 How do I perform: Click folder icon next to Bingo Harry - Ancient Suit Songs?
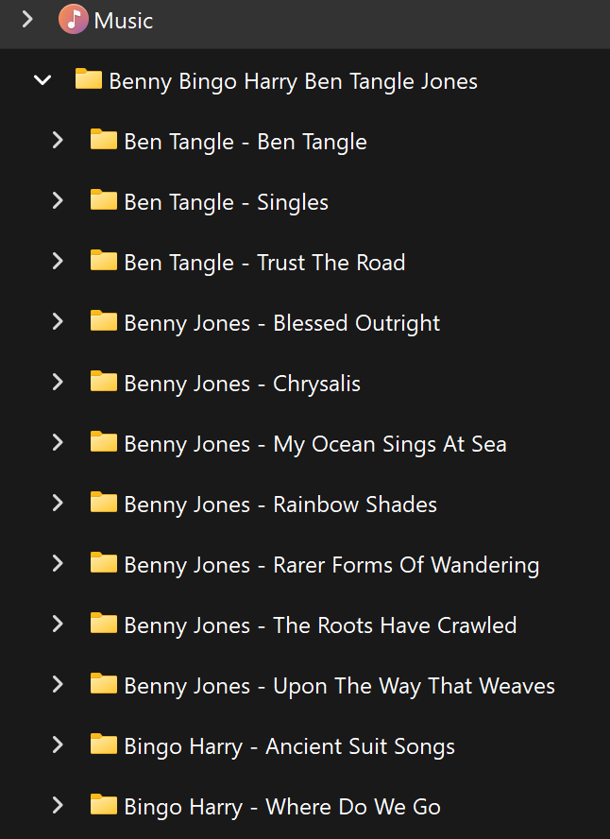point(104,745)
